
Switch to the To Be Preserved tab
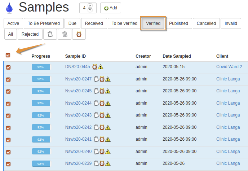(x=44, y=23)
